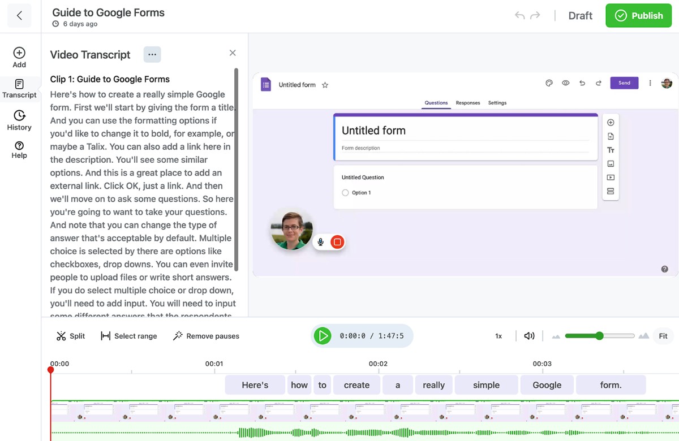Click the back arrow button

[19, 16]
